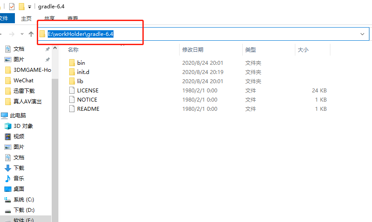The width and height of the screenshot is (372, 222).
Task: Open 桌面 under 此电脑
Action: click(x=19, y=189)
